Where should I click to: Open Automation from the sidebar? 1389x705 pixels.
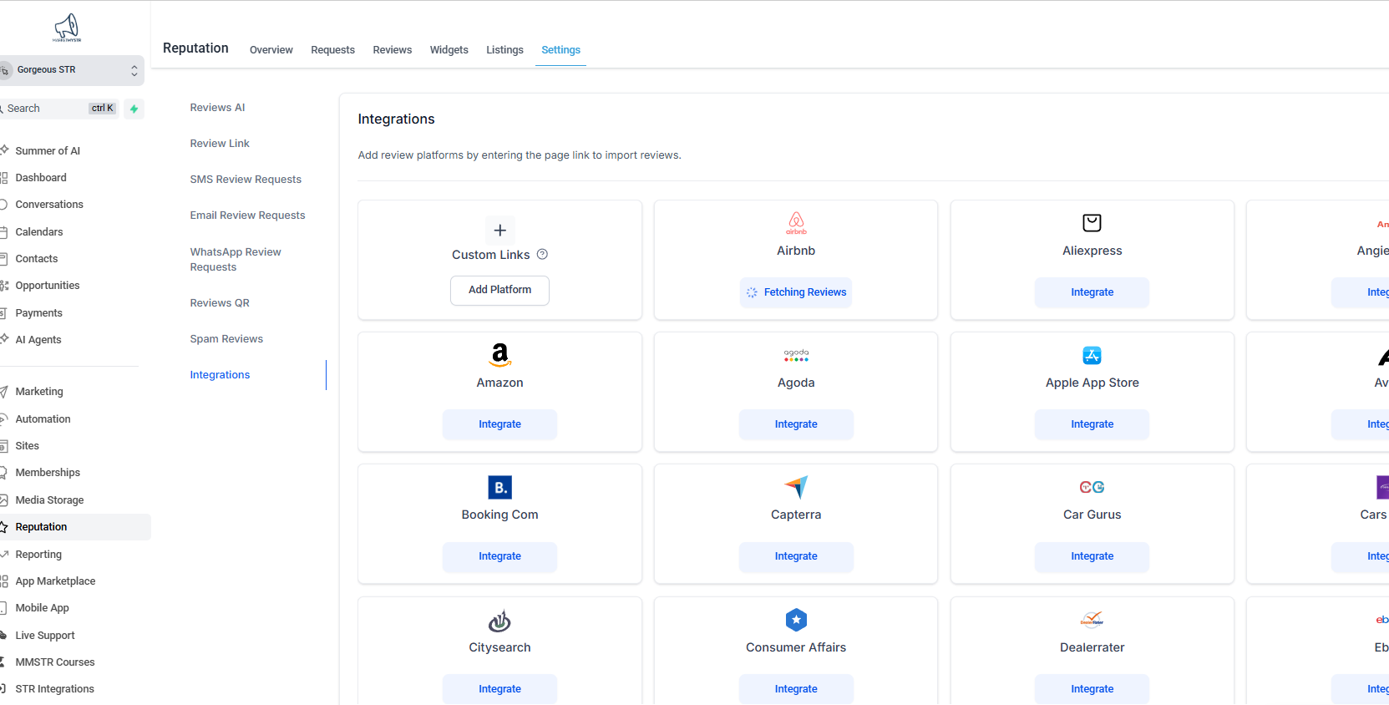(x=43, y=419)
